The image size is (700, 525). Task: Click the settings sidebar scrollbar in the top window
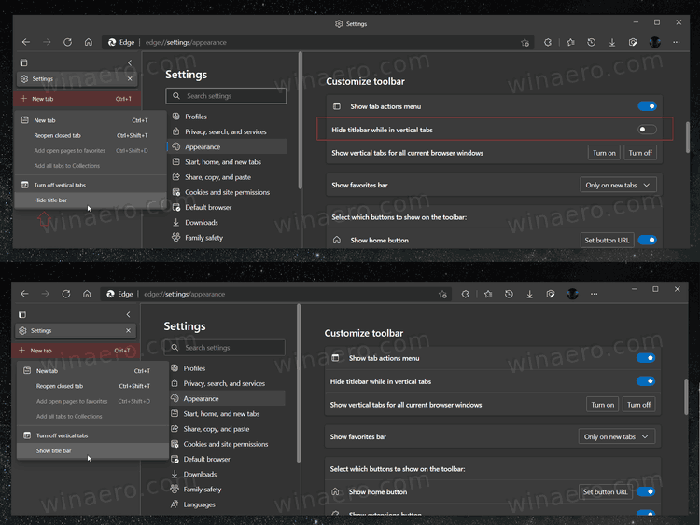coord(301,120)
